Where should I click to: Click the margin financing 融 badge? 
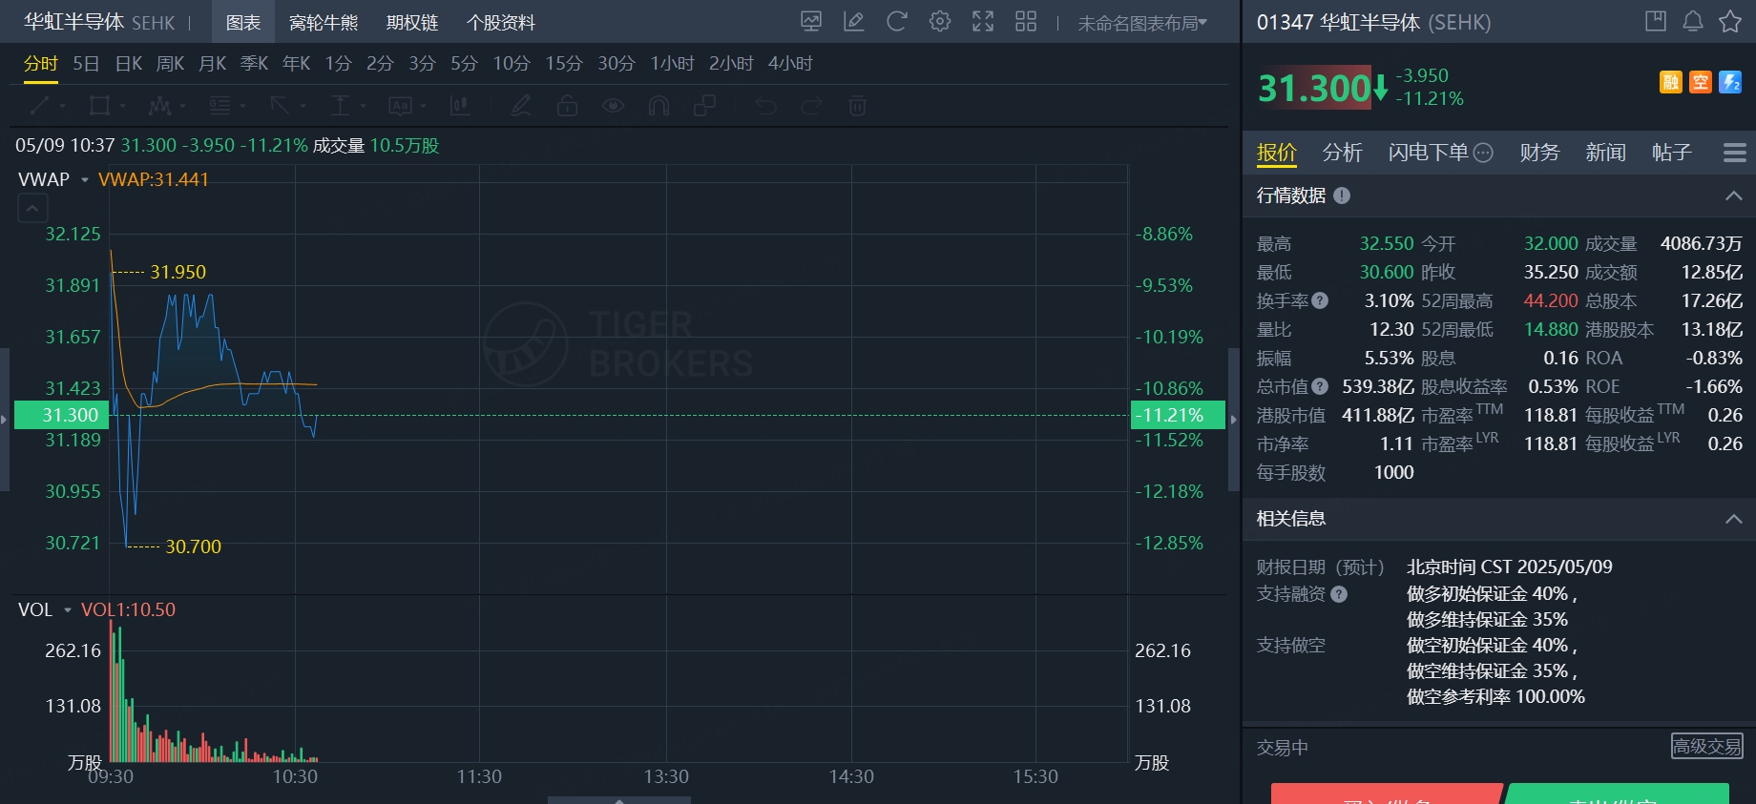[1670, 82]
